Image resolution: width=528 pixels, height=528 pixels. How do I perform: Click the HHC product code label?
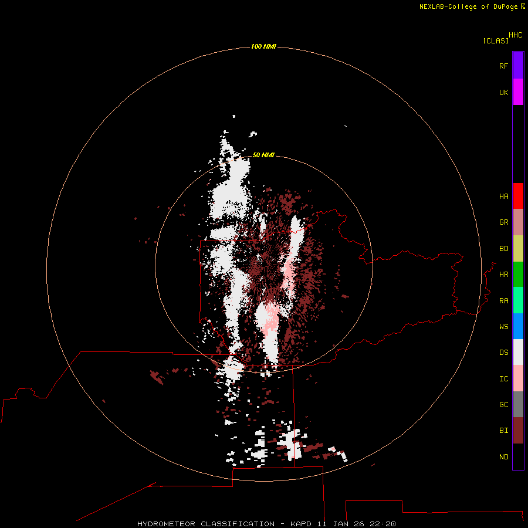point(516,35)
